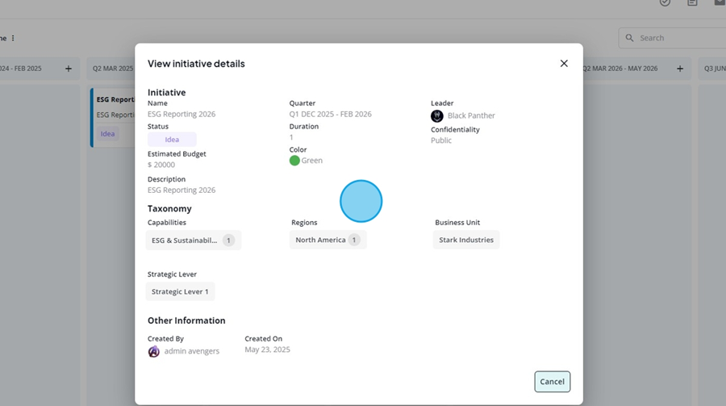The height and width of the screenshot is (406, 726).
Task: Click the Q1 DEC 2025 - FEB 2026 quarter value
Action: point(330,114)
